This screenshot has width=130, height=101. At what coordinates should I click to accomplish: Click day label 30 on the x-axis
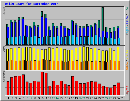[118, 98]
